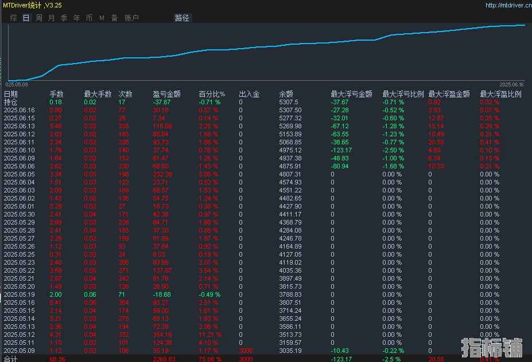
Task: Open the 月 monthly tab
Action: click(52, 18)
